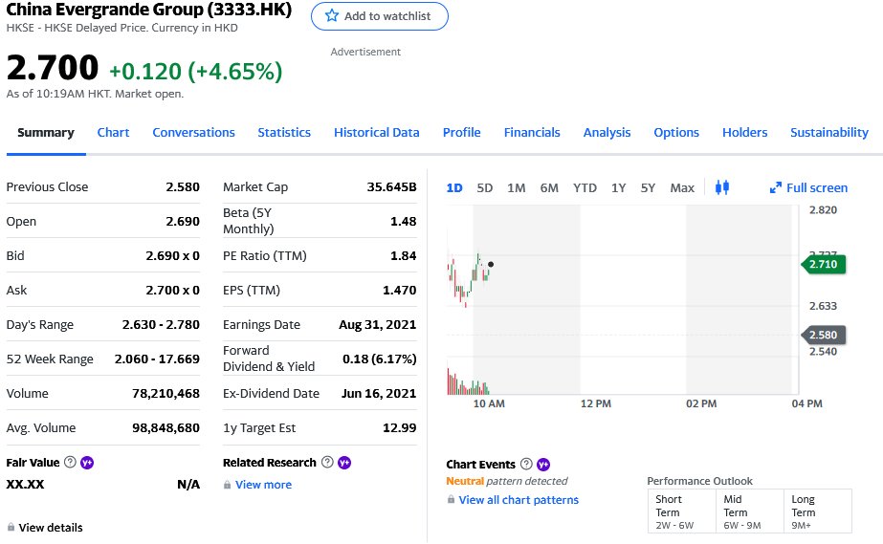Click the gray 2.580 previous close tag

tap(824, 335)
